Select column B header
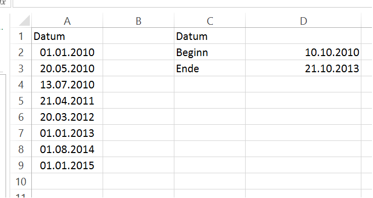Image resolution: width=373 pixels, height=198 pixels. [x=138, y=21]
